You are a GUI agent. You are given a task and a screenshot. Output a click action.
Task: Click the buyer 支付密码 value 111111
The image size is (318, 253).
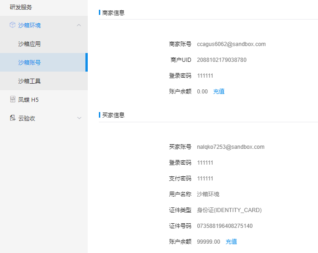click(x=205, y=179)
